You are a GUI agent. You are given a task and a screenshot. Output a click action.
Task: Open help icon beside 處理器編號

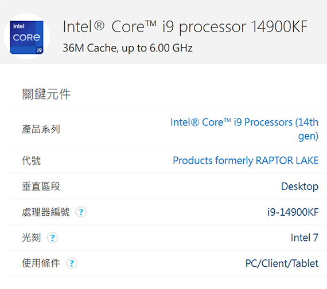pyautogui.click(x=81, y=212)
